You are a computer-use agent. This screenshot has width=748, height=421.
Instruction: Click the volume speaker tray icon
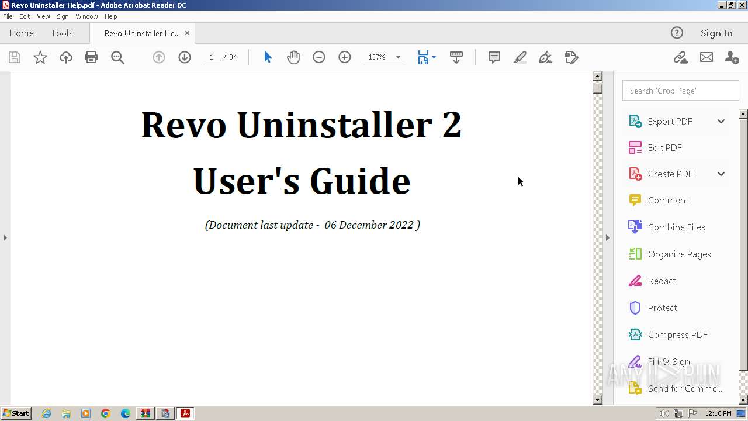pos(664,413)
